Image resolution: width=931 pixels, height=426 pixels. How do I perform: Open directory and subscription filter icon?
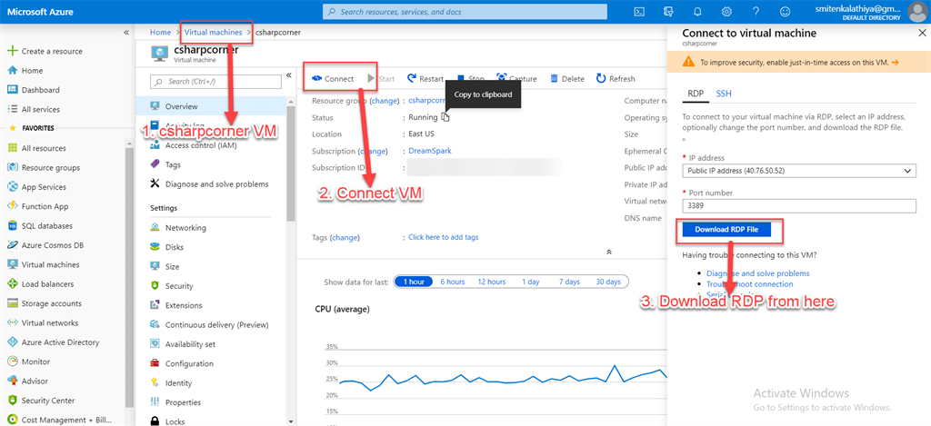click(x=668, y=11)
